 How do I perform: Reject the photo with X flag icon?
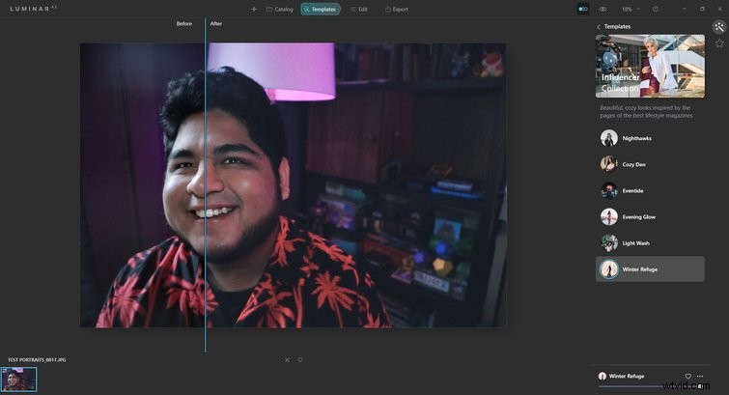point(287,359)
